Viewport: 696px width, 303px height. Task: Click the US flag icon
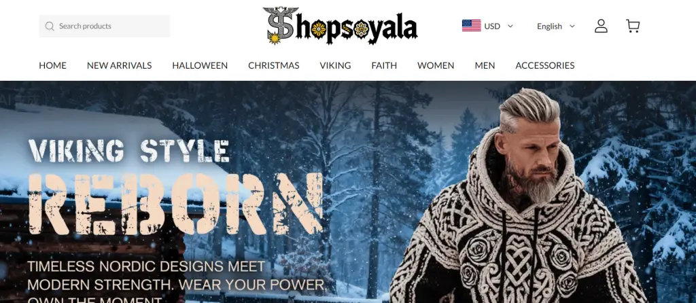tap(472, 26)
